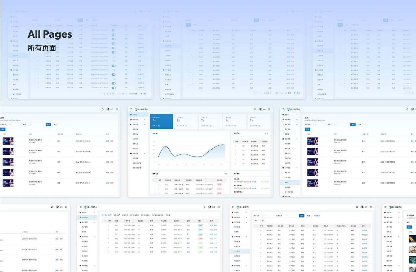Viewport: 416px width, 272px height.
Task: Select all via header checkbox in tabbed window table
Action: (x=105, y=221)
